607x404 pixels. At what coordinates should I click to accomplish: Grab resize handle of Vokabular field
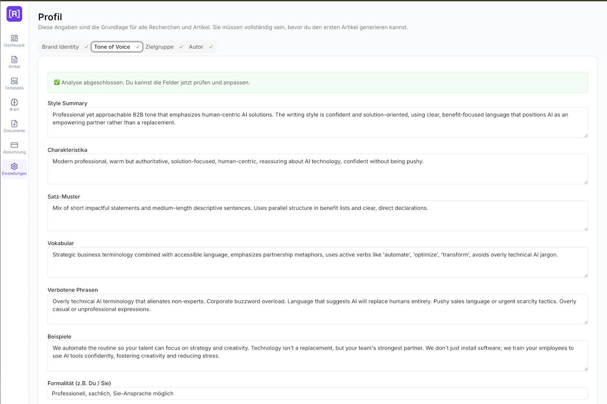586,275
